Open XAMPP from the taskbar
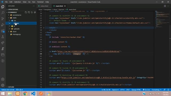This screenshot has width=171, height=96. coord(18,94)
